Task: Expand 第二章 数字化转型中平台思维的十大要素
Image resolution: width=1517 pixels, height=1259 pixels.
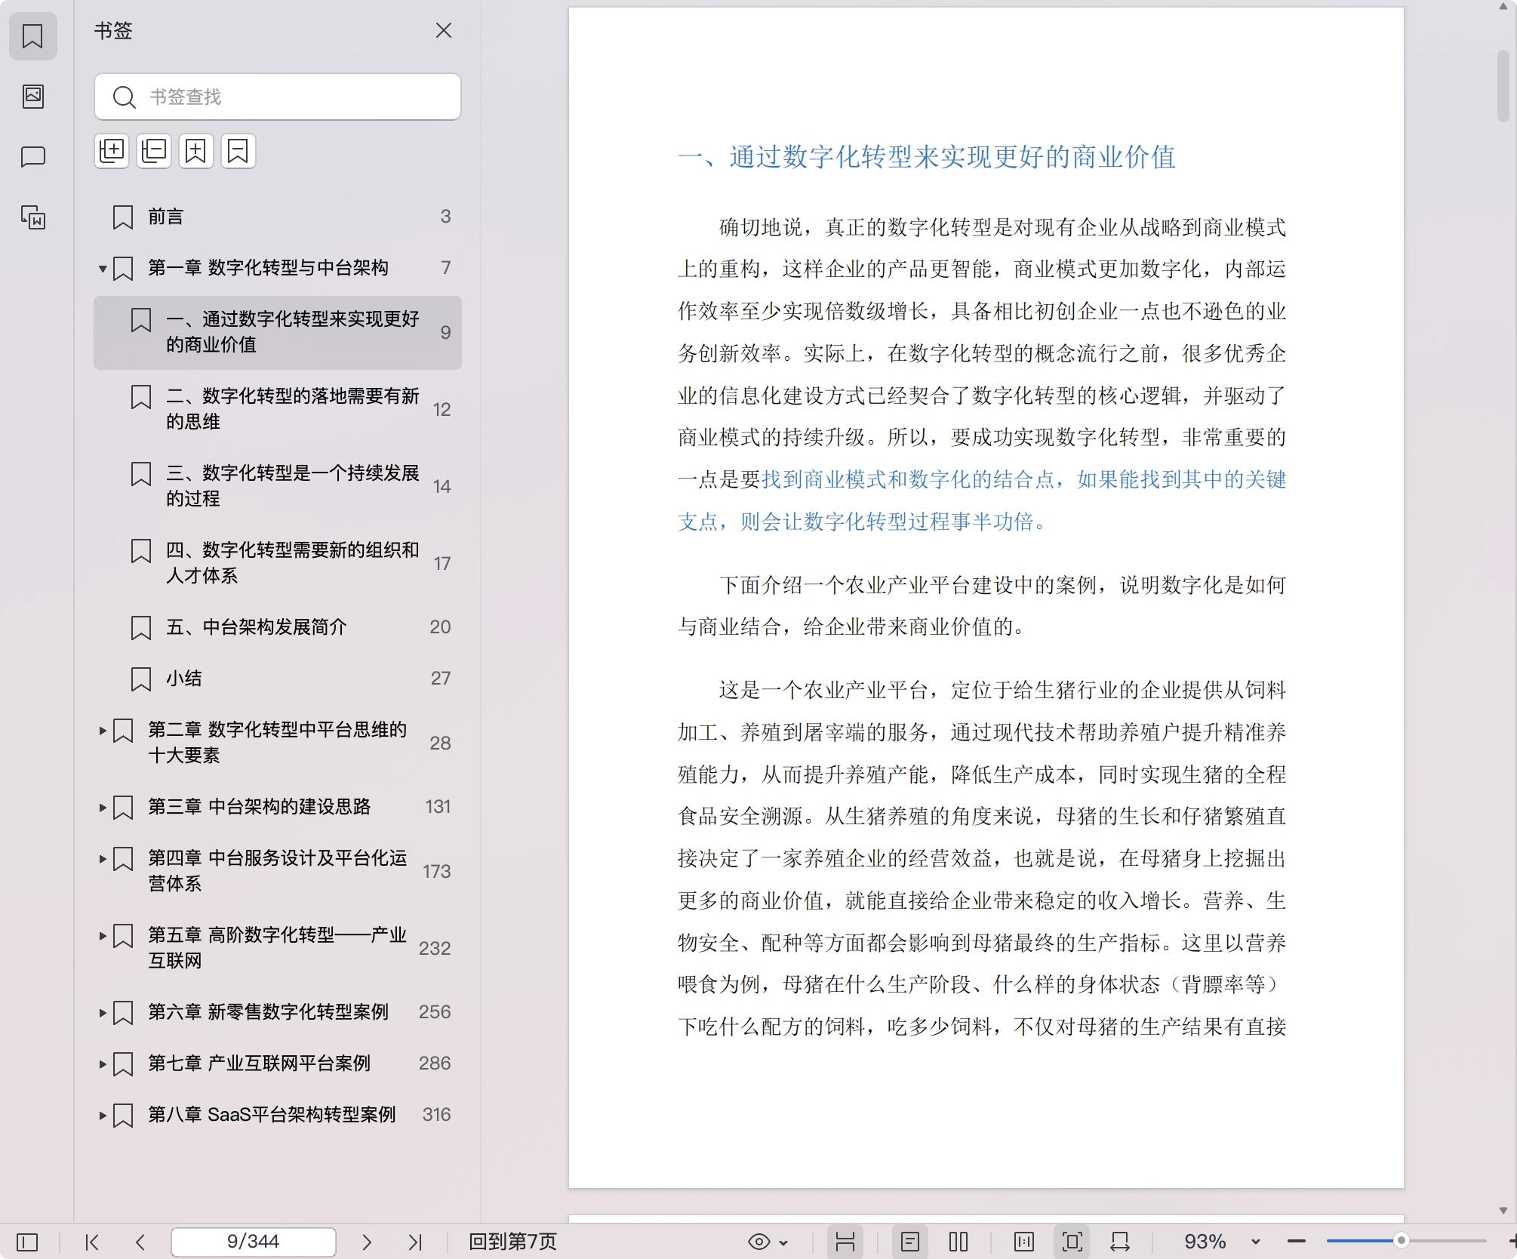Action: [x=102, y=730]
